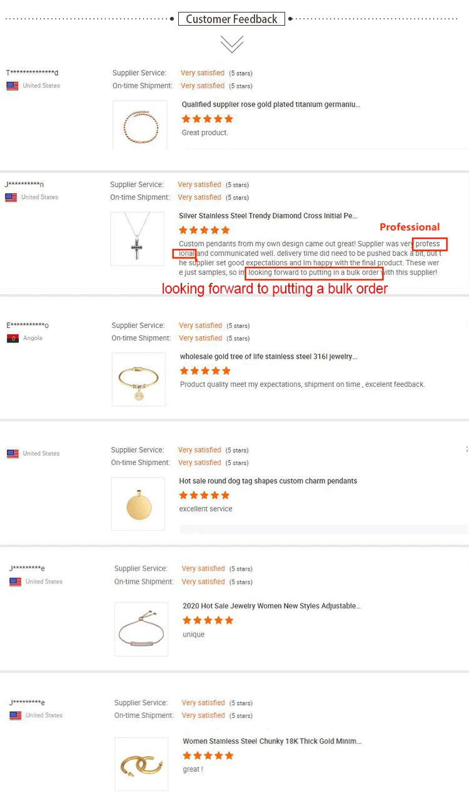Click the flag icon beside reviewer J***n

pos(11,197)
